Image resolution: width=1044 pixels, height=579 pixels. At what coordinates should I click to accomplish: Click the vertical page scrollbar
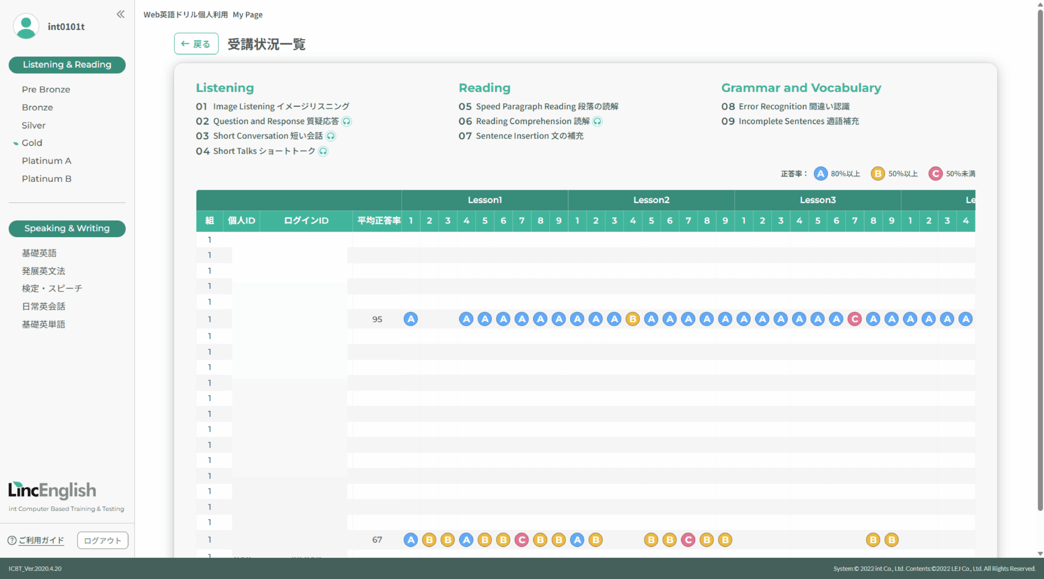tap(1040, 261)
